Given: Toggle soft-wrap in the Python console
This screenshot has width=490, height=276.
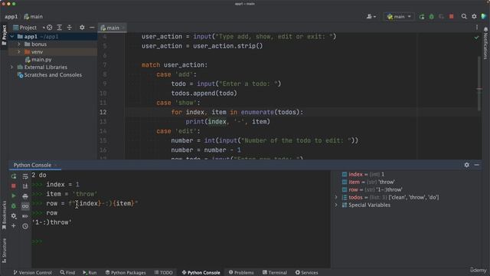Looking at the screenshot, I should click(25, 176).
